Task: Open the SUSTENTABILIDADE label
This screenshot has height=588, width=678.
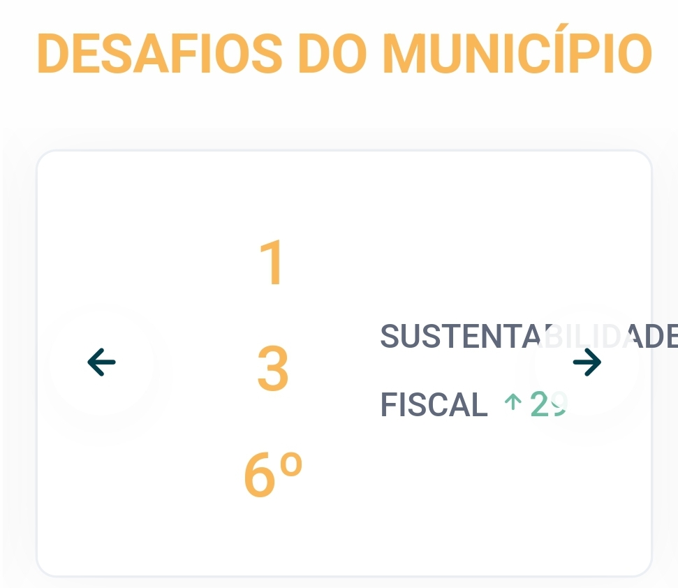Action: point(529,336)
